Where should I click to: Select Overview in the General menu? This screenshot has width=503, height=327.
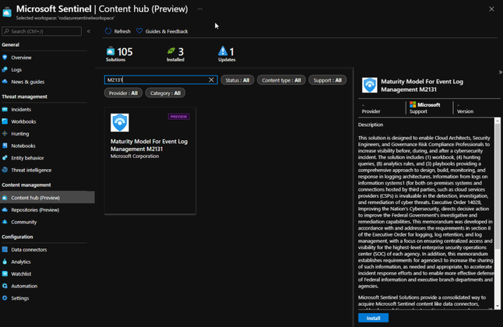(21, 58)
